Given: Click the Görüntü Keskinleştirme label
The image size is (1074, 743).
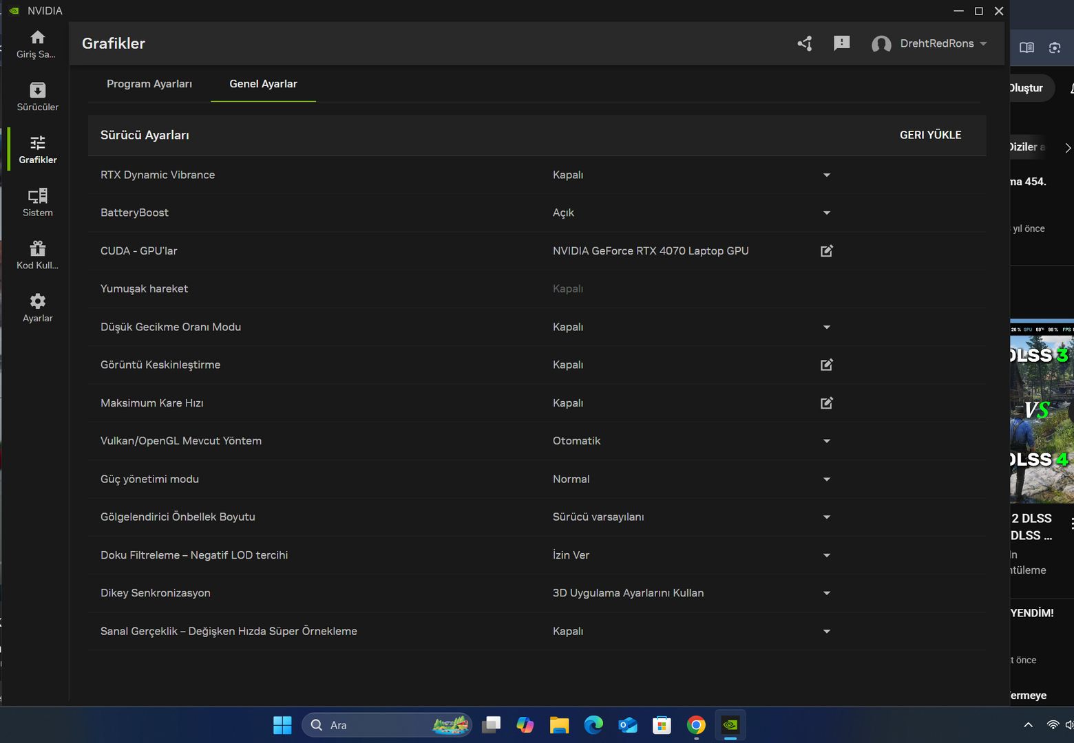Looking at the screenshot, I should (x=160, y=365).
